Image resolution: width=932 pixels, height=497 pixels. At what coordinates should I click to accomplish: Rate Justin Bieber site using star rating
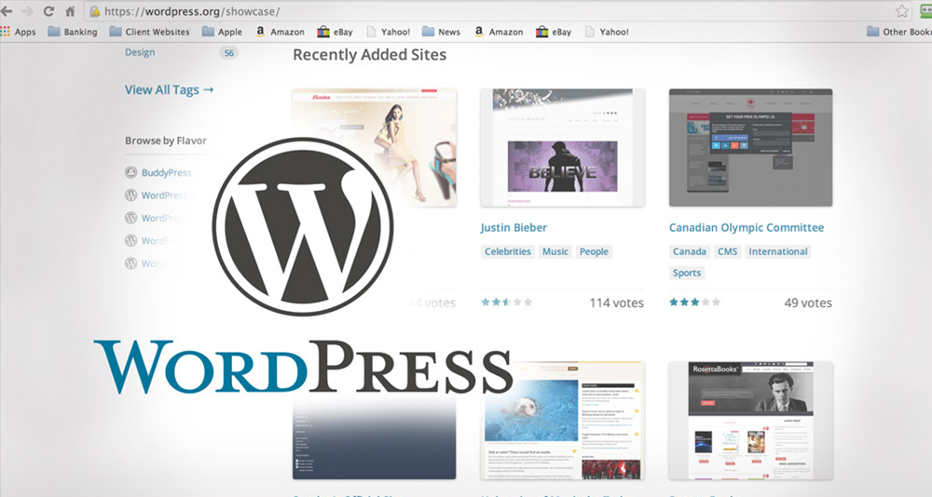tap(506, 302)
